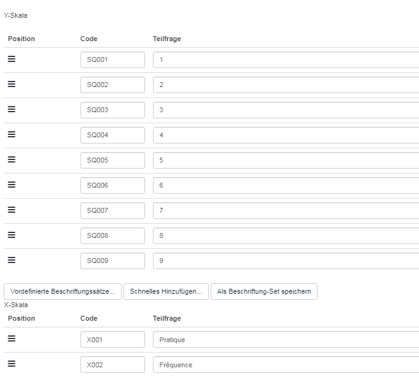Image resolution: width=419 pixels, height=382 pixels.
Task: Select the drag handle for row SQ005
Action: coord(12,160)
